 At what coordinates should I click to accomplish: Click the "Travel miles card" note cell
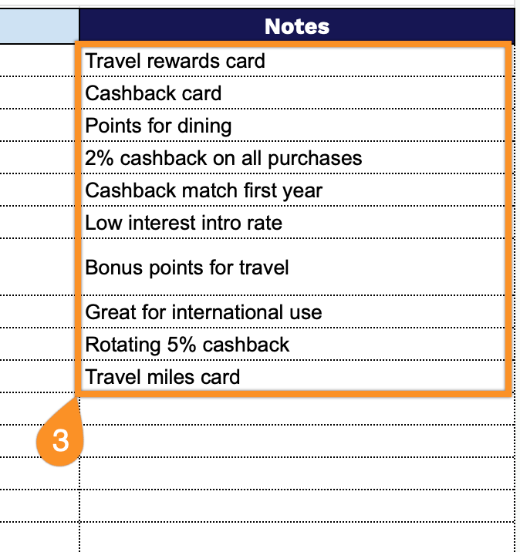293,377
